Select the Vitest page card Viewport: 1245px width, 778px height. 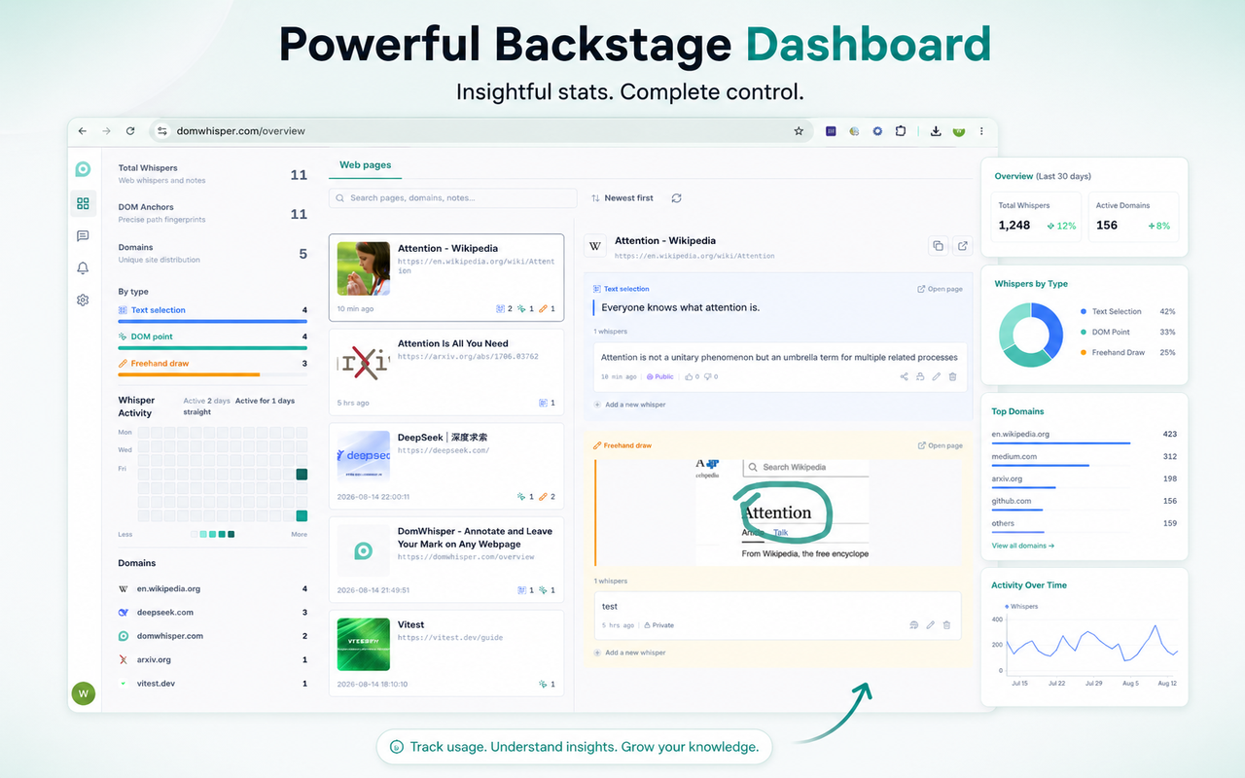pos(446,654)
